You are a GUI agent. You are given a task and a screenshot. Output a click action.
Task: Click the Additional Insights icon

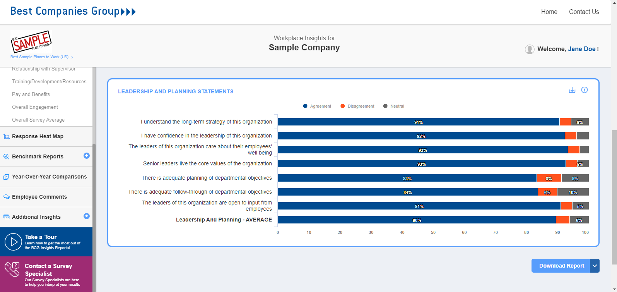point(6,217)
